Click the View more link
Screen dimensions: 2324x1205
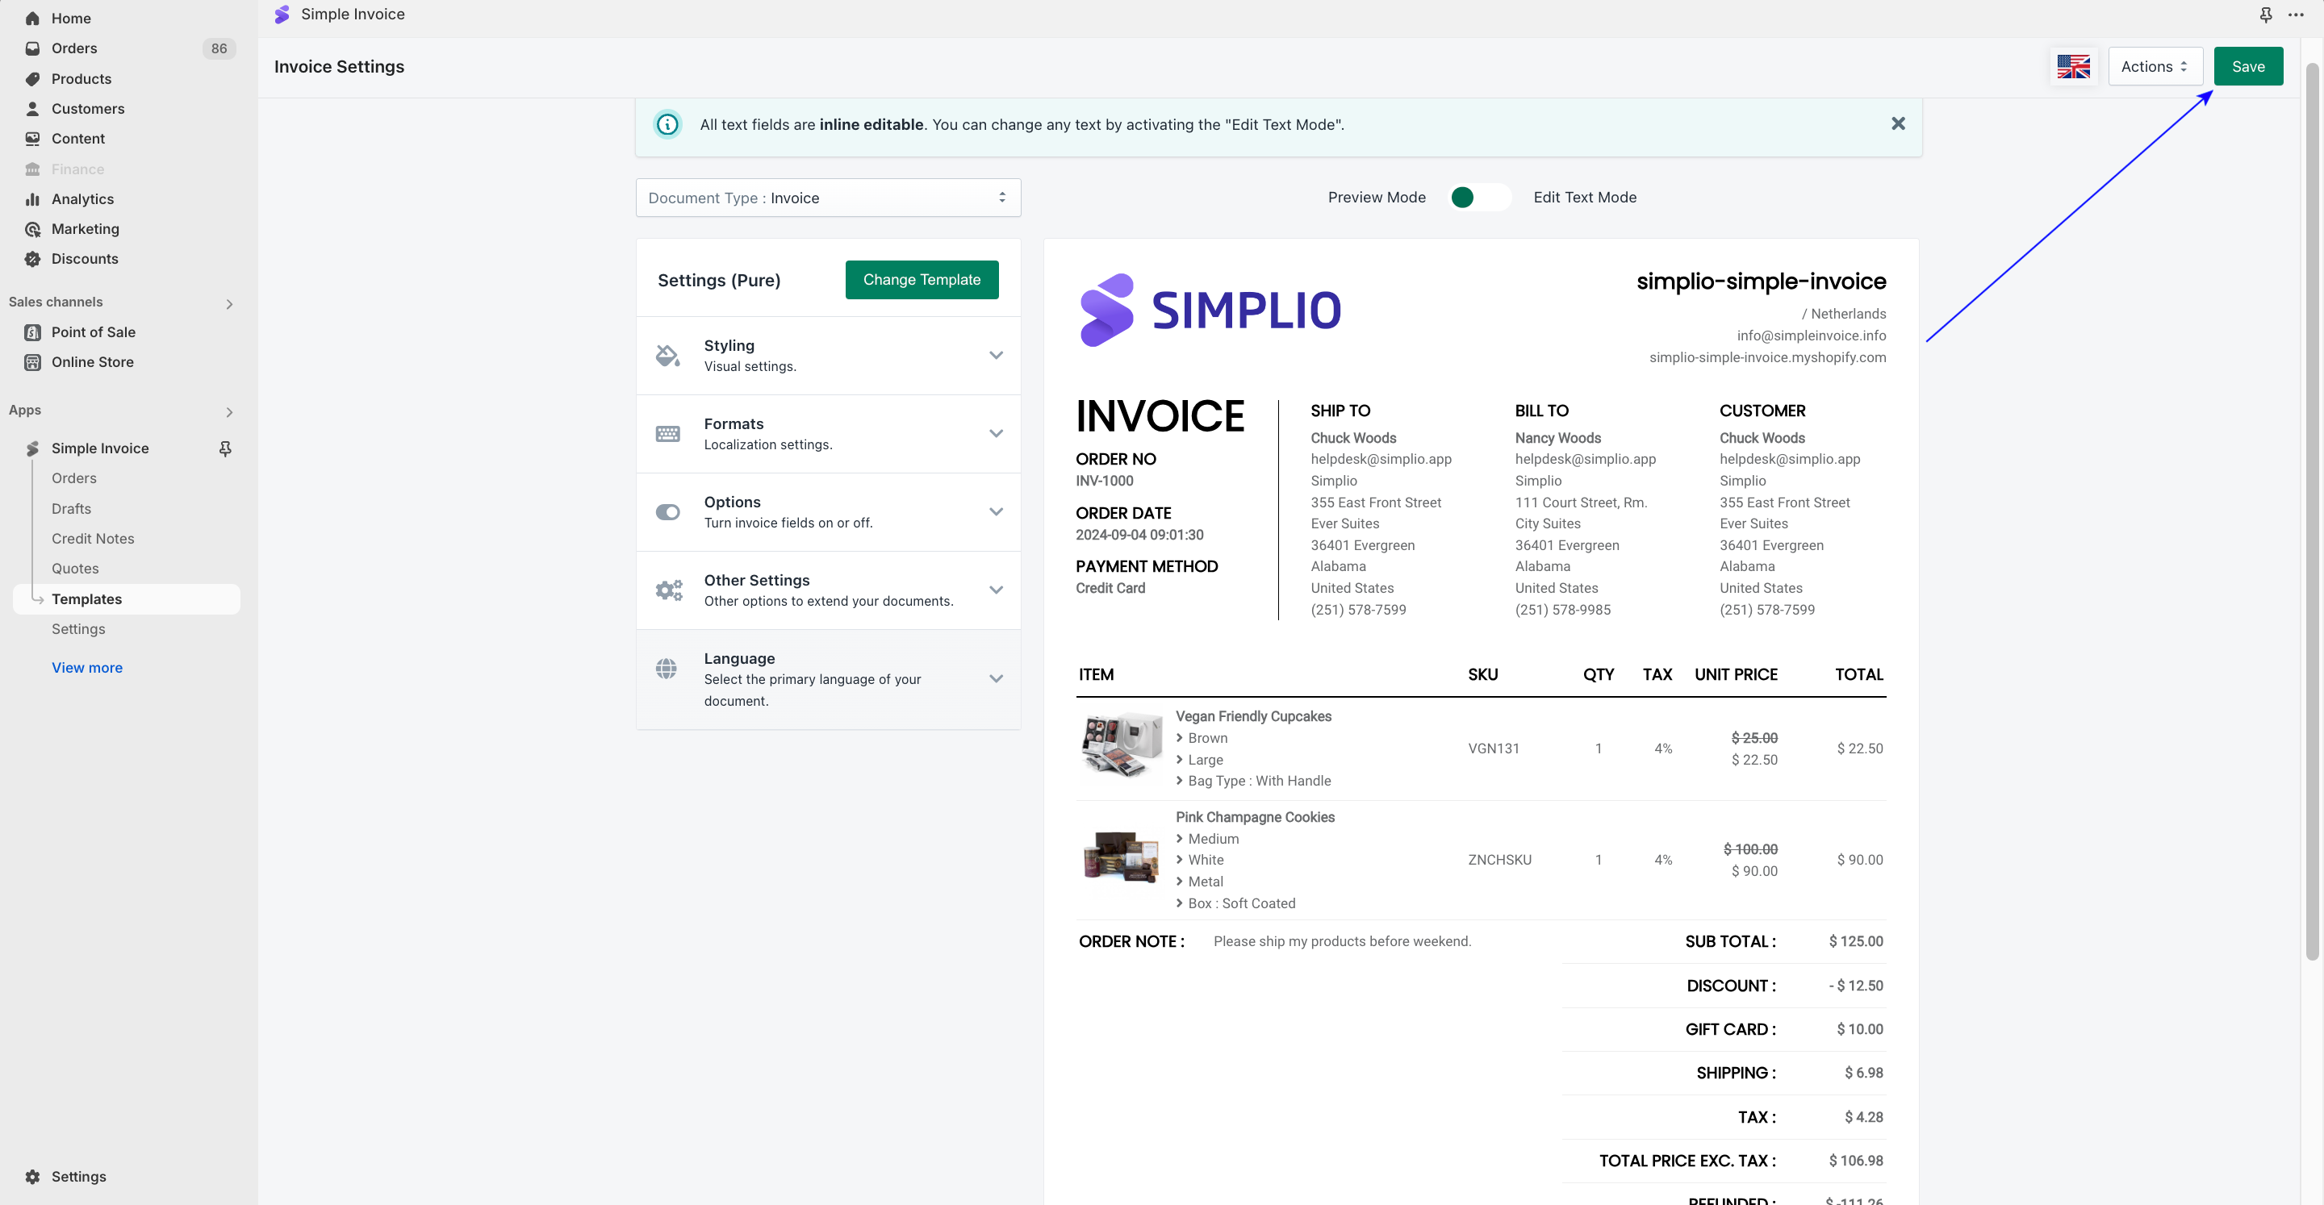click(86, 668)
